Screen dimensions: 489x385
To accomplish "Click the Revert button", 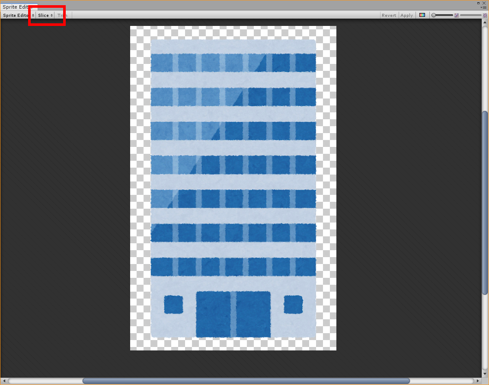I will click(x=389, y=15).
